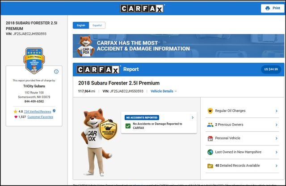Click the pink heart favorites icon
The height and width of the screenshot is (186, 286).
[x=16, y=117]
